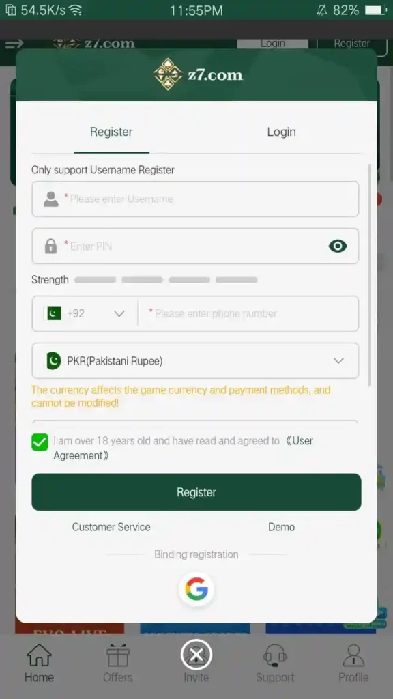Screen dimensions: 393x699
Task: Click the Pakistan flag in country selector
Action: (x=54, y=313)
